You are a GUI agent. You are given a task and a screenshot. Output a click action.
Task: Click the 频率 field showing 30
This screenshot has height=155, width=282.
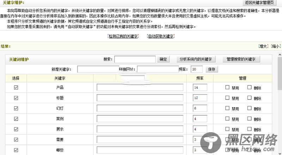coord(197,69)
